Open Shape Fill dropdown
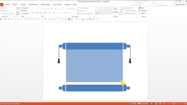 click(x=129, y=8)
